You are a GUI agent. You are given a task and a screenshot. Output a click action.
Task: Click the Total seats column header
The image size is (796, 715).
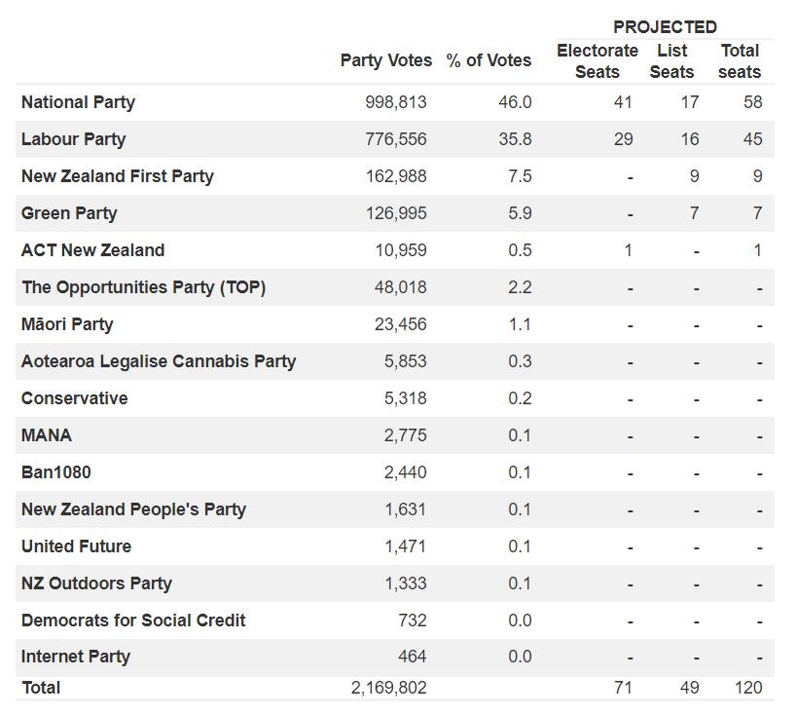coord(740,61)
